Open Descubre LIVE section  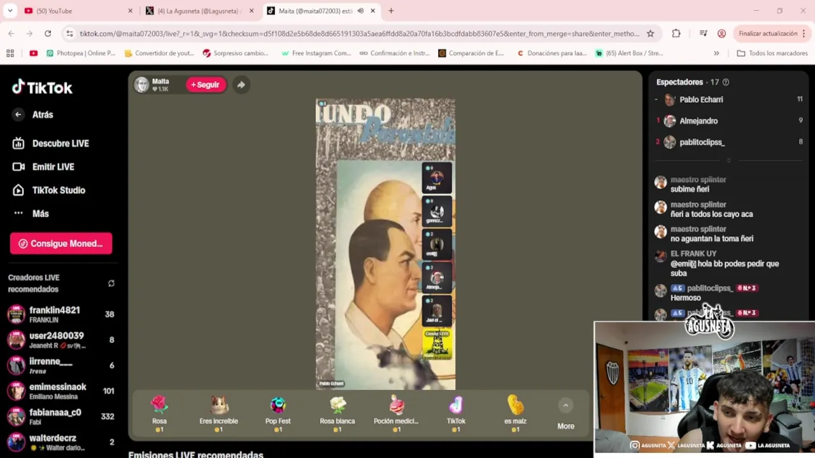tap(51, 143)
